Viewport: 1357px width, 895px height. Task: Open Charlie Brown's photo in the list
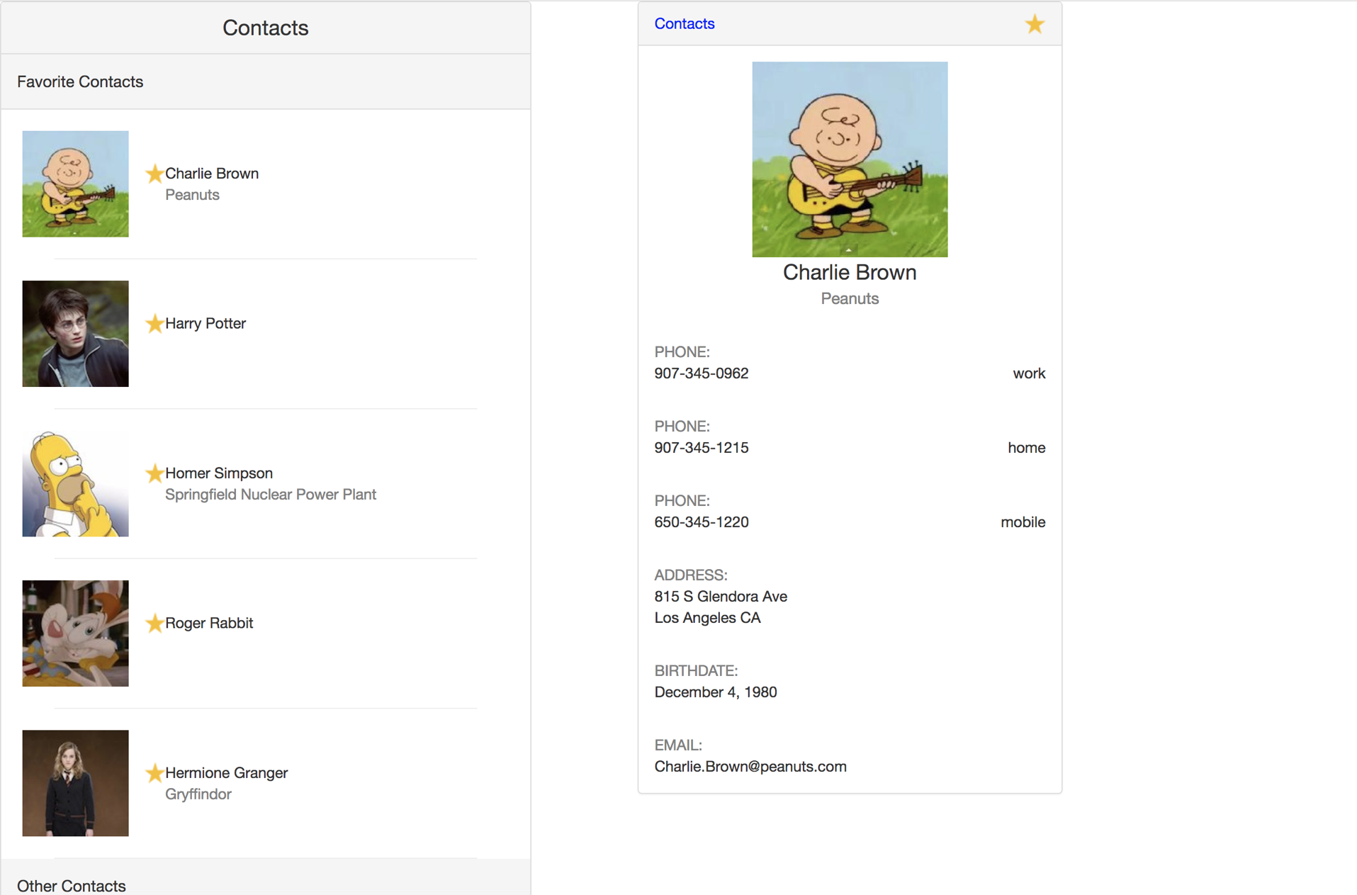(76, 184)
